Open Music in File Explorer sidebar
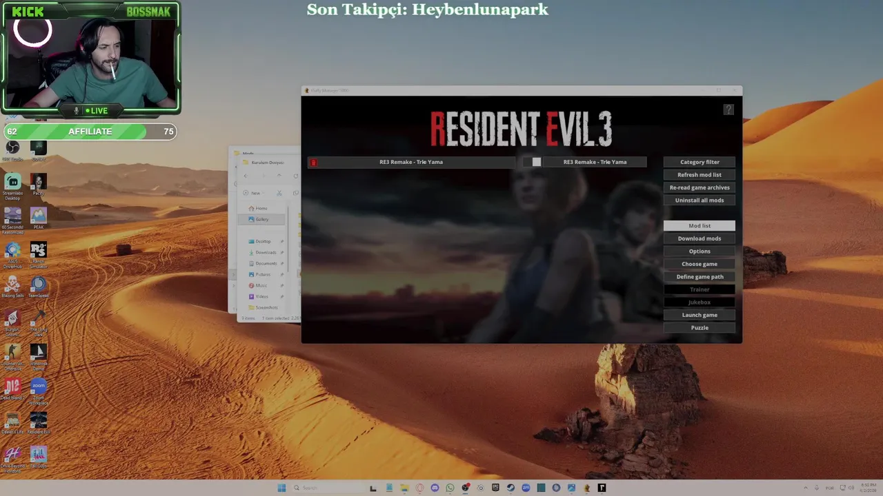 coord(261,285)
